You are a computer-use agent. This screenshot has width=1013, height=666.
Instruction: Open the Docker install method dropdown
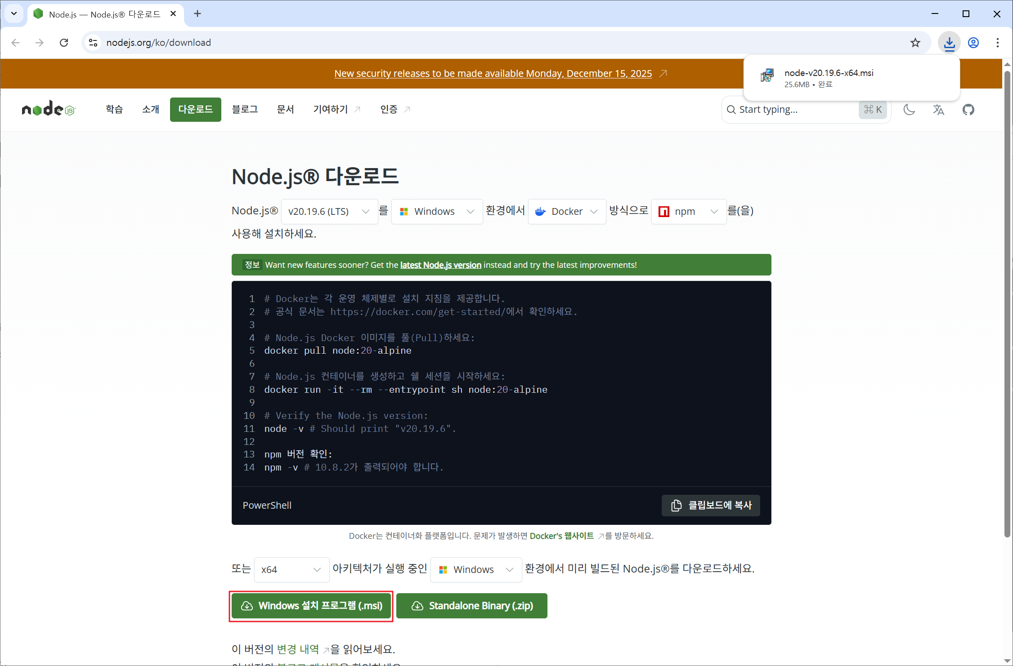coord(566,212)
